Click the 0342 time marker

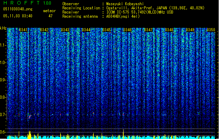[x=44, y=30]
